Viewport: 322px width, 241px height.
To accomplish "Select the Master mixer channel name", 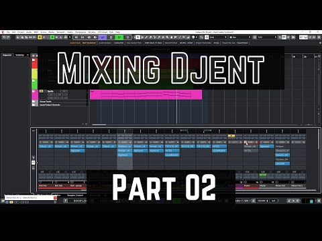I will click(x=263, y=185).
